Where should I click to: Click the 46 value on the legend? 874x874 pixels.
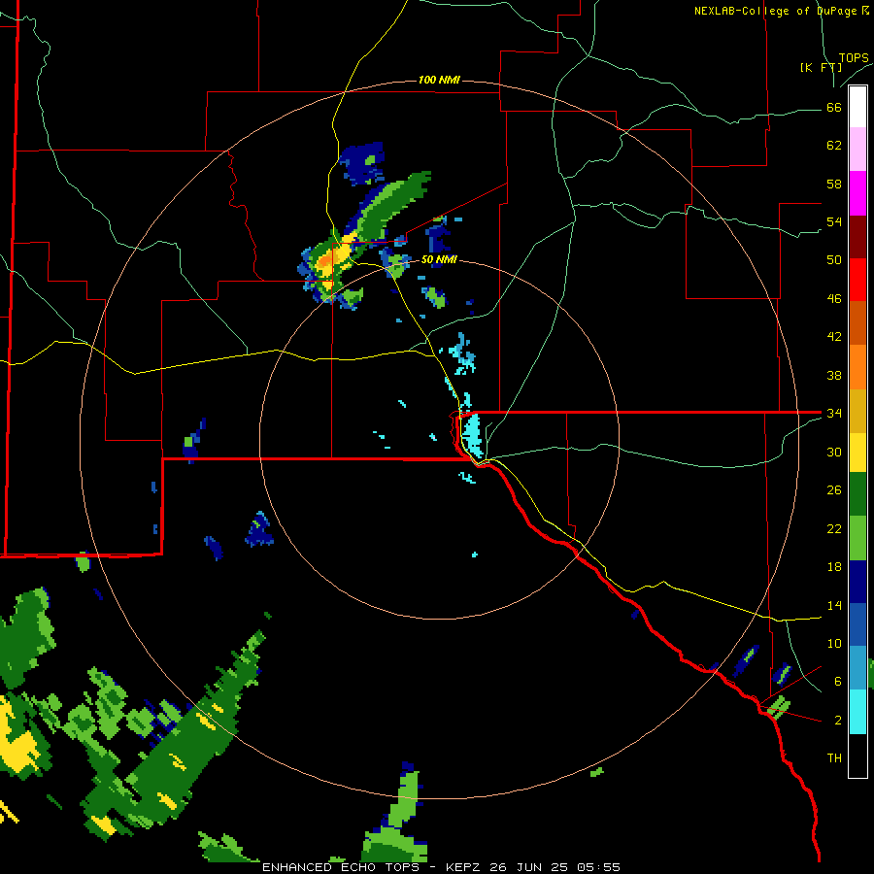834,298
